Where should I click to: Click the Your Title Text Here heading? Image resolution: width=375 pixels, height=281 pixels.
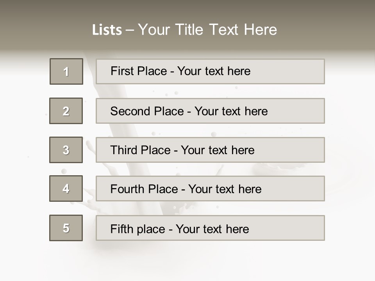[207, 30]
